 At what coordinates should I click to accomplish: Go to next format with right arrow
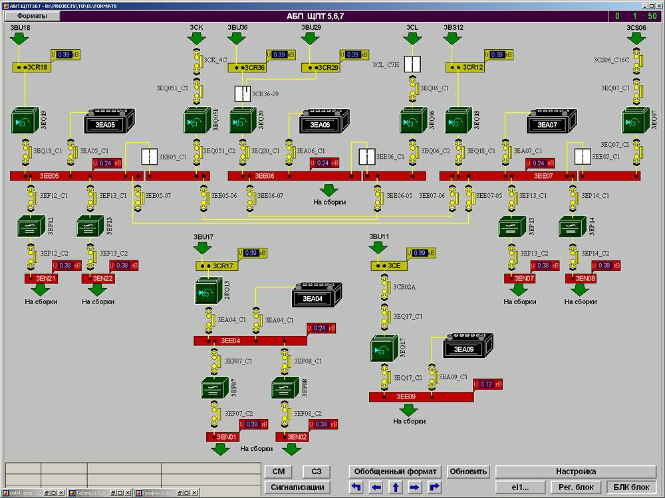click(415, 487)
